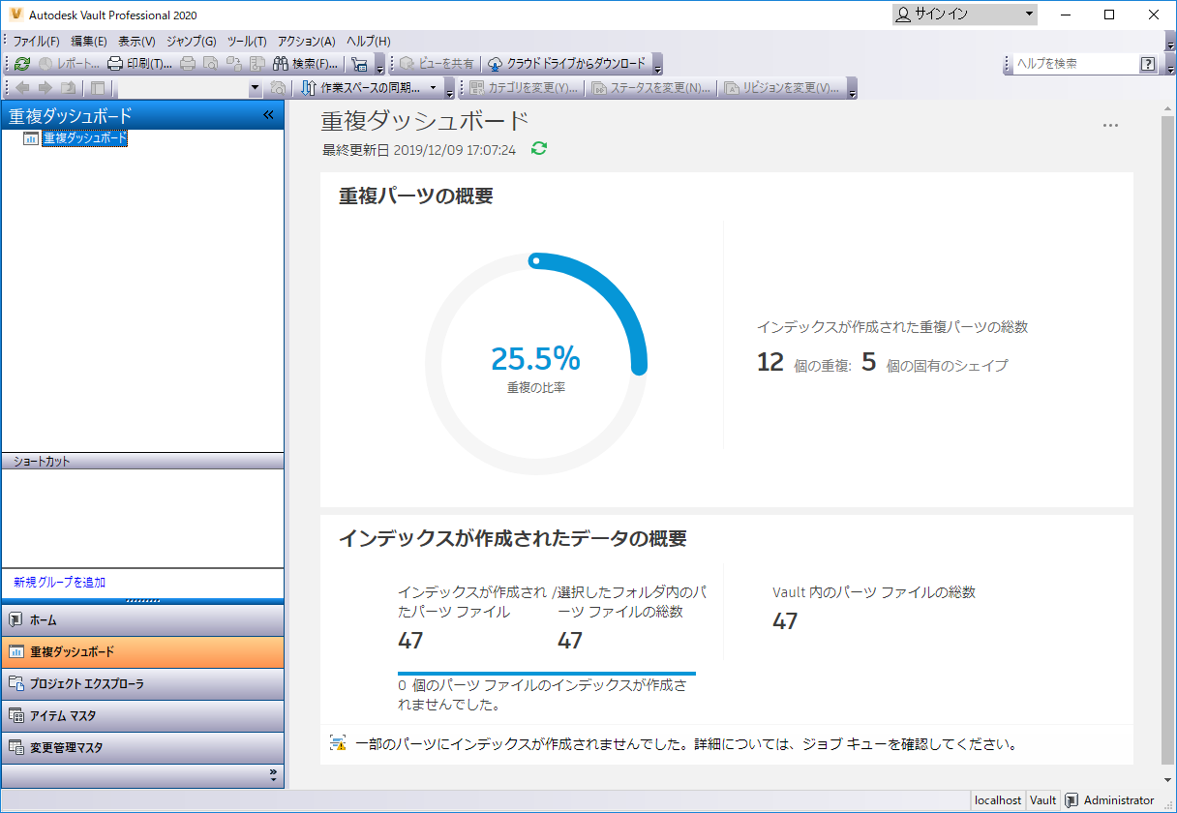Viewport: 1177px width, 813px height.
Task: Select 重複ダッシュボード navigation button
Action: pos(143,652)
